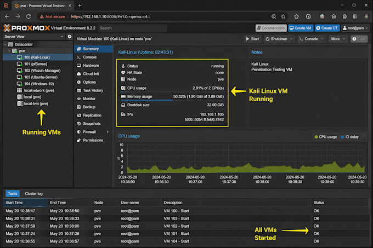Image resolution: width=373 pixels, height=248 pixels.
Task: Switch to the Tasks tab
Action: coord(13,193)
